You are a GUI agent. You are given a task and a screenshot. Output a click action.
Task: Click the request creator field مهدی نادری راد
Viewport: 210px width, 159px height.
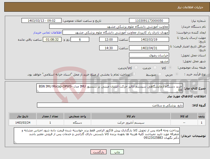tap(116, 32)
